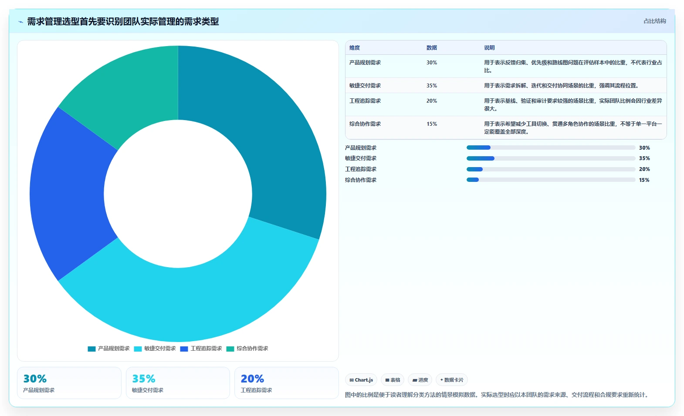
Task: Click the 工程追踪需求 progress bar
Action: pos(551,169)
